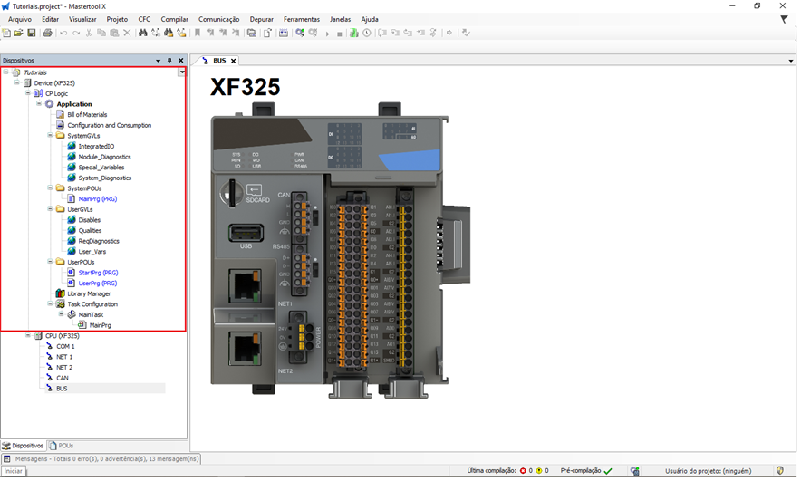This screenshot has width=801, height=481.
Task: Click the Print toolbar icon
Action: (47, 33)
